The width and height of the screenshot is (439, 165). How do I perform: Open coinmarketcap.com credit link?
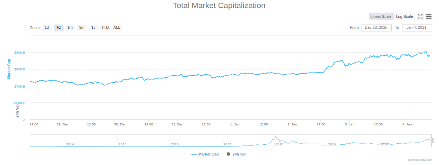[420, 160]
